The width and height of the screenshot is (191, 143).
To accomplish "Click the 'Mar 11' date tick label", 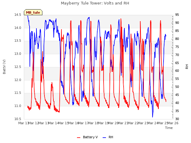I will (x=24, y=123).
